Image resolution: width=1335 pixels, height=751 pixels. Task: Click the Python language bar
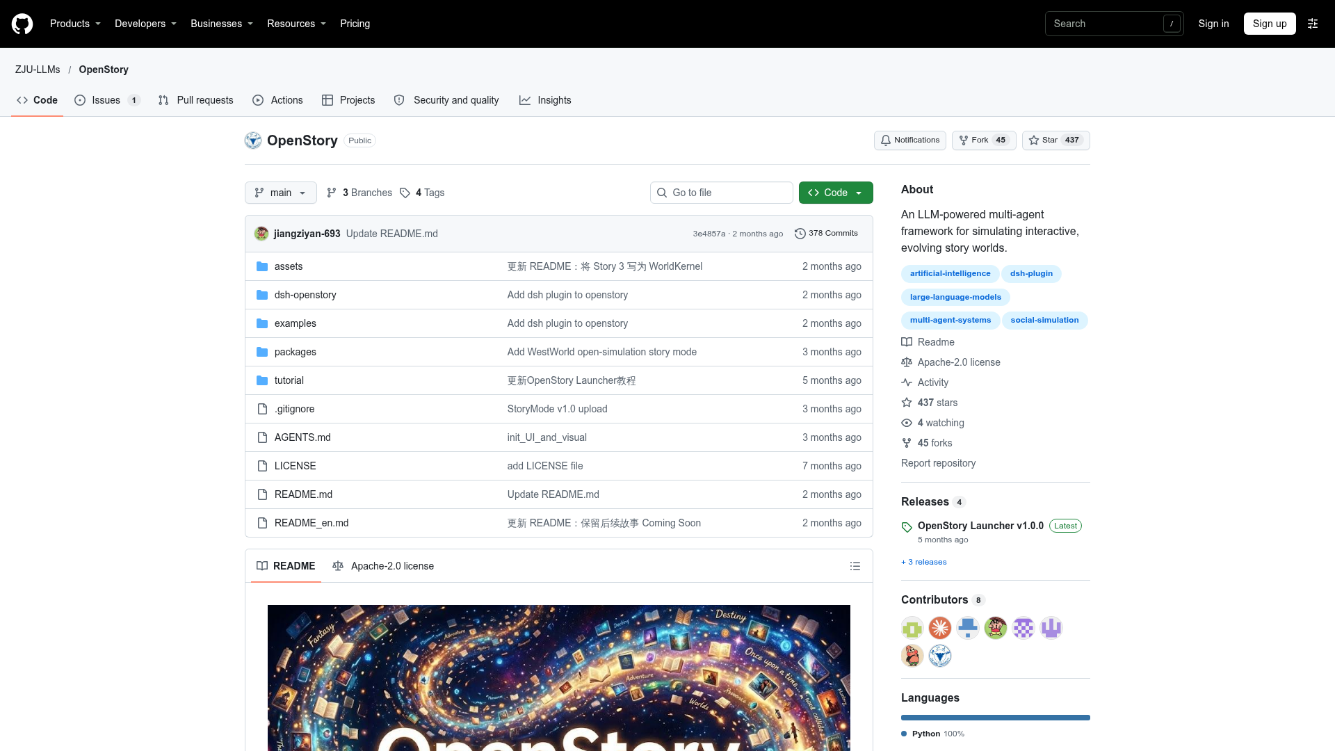click(996, 718)
